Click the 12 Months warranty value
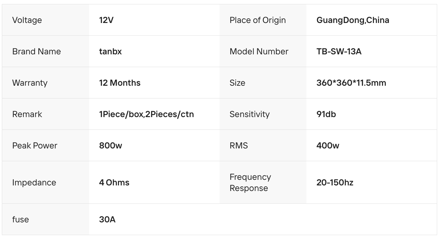Image resolution: width=439 pixels, height=241 pixels. coord(120,83)
